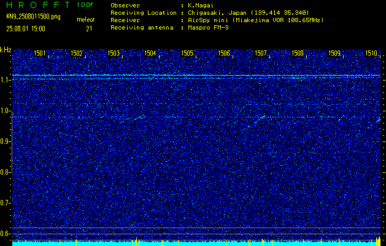Select the AirSpy mini receiver description
The width and height of the screenshot is (386, 246).
[x=255, y=20]
